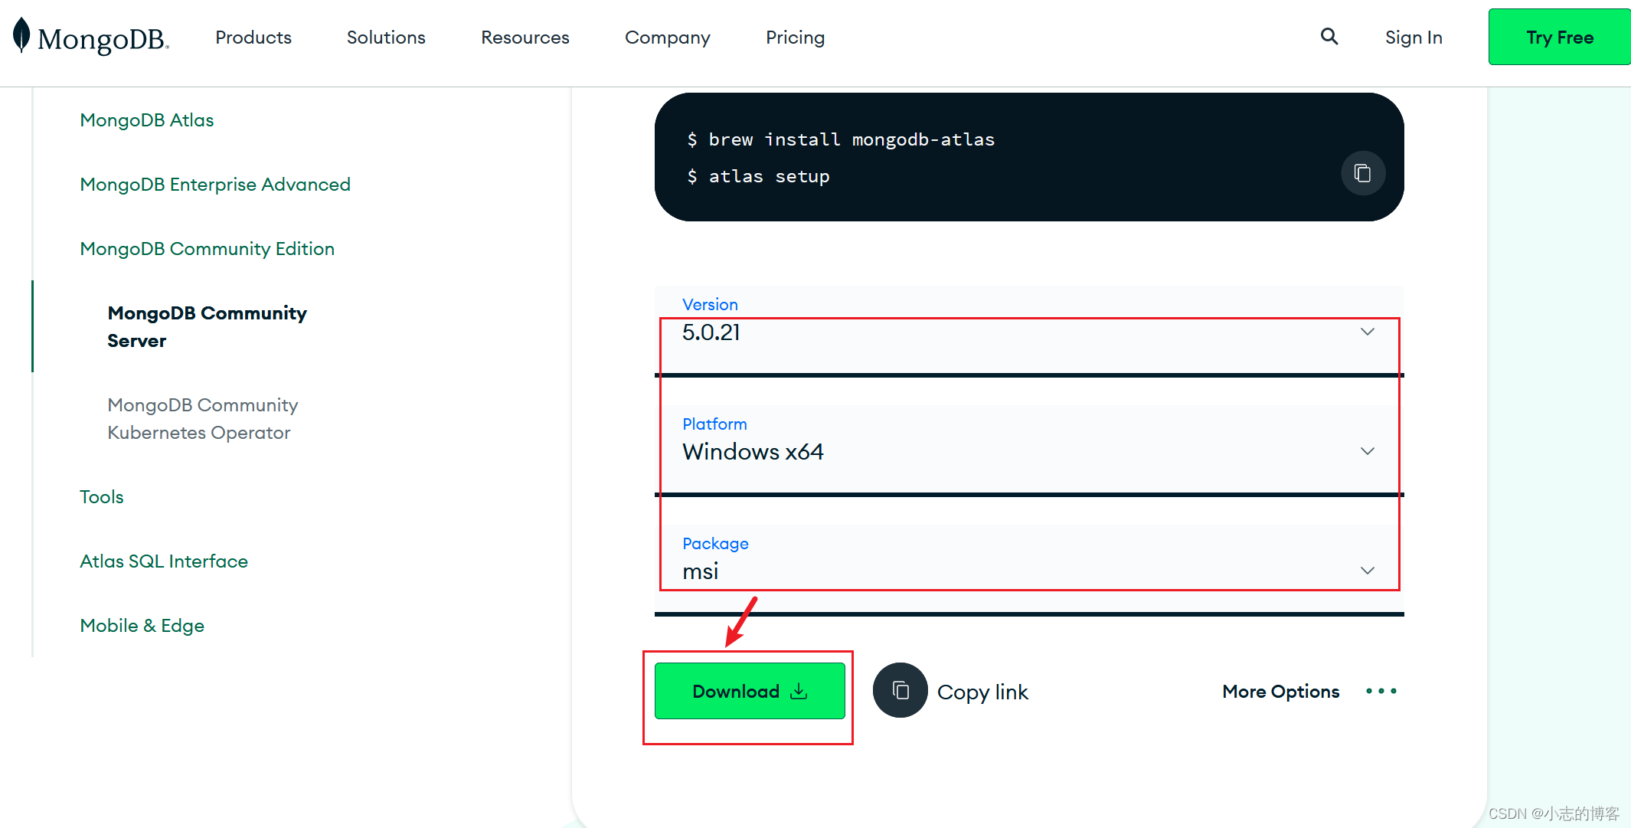Open Tools in the sidebar
1631x828 pixels.
click(102, 497)
